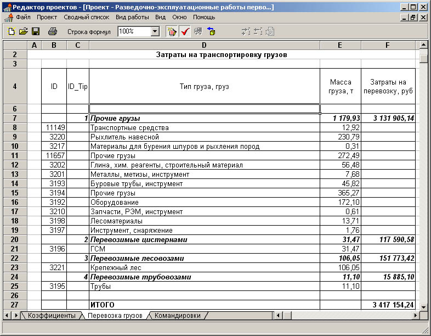Image resolution: width=431 pixels, height=336 pixels.
Task: Open the Вид menu
Action: (x=160, y=18)
